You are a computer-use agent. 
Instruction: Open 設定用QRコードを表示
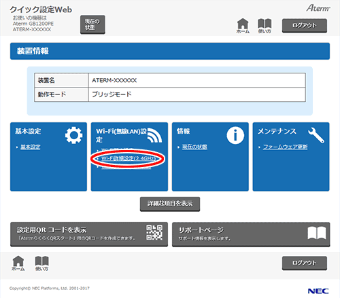click(89, 234)
